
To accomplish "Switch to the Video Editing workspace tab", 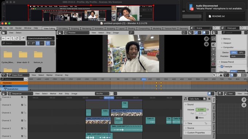I will pos(49,29).
